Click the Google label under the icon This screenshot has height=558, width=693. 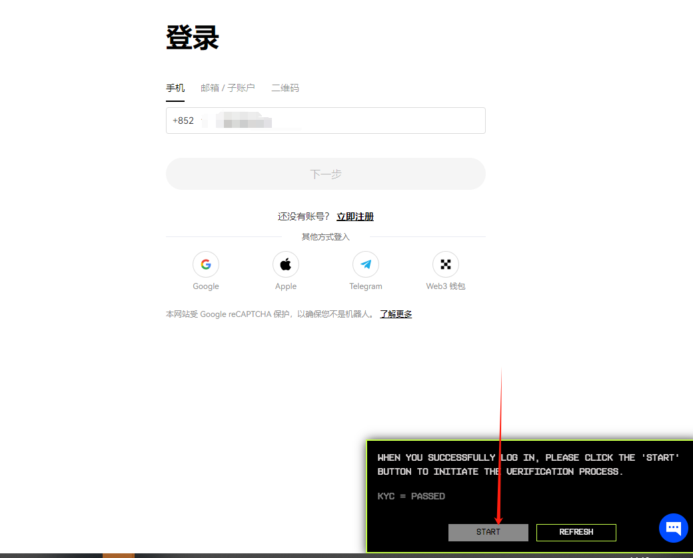(205, 286)
